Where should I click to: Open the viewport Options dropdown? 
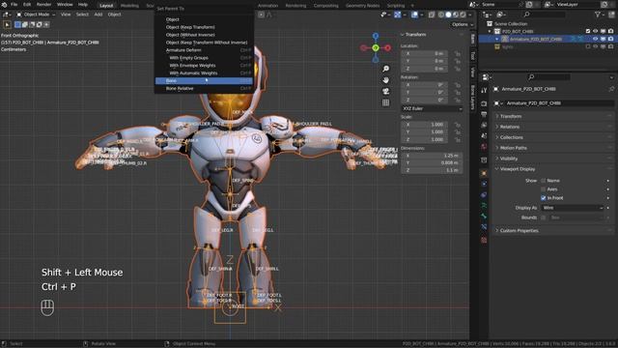point(462,24)
